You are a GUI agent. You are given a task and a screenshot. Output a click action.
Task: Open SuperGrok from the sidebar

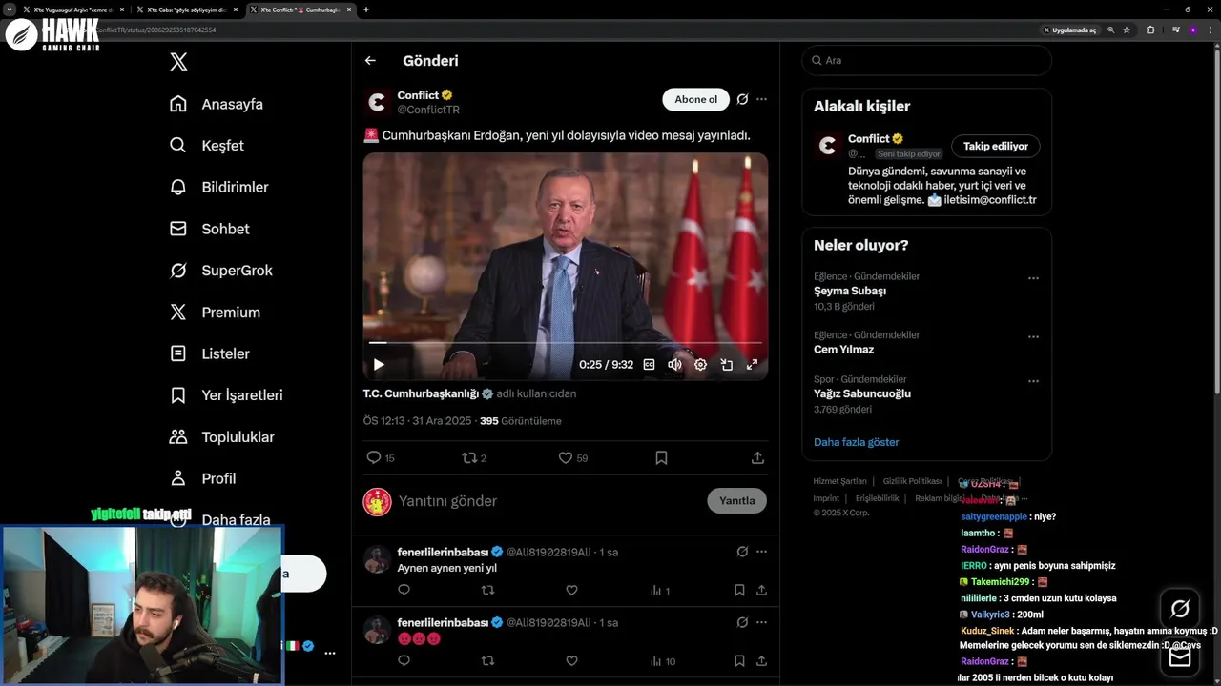220,271
